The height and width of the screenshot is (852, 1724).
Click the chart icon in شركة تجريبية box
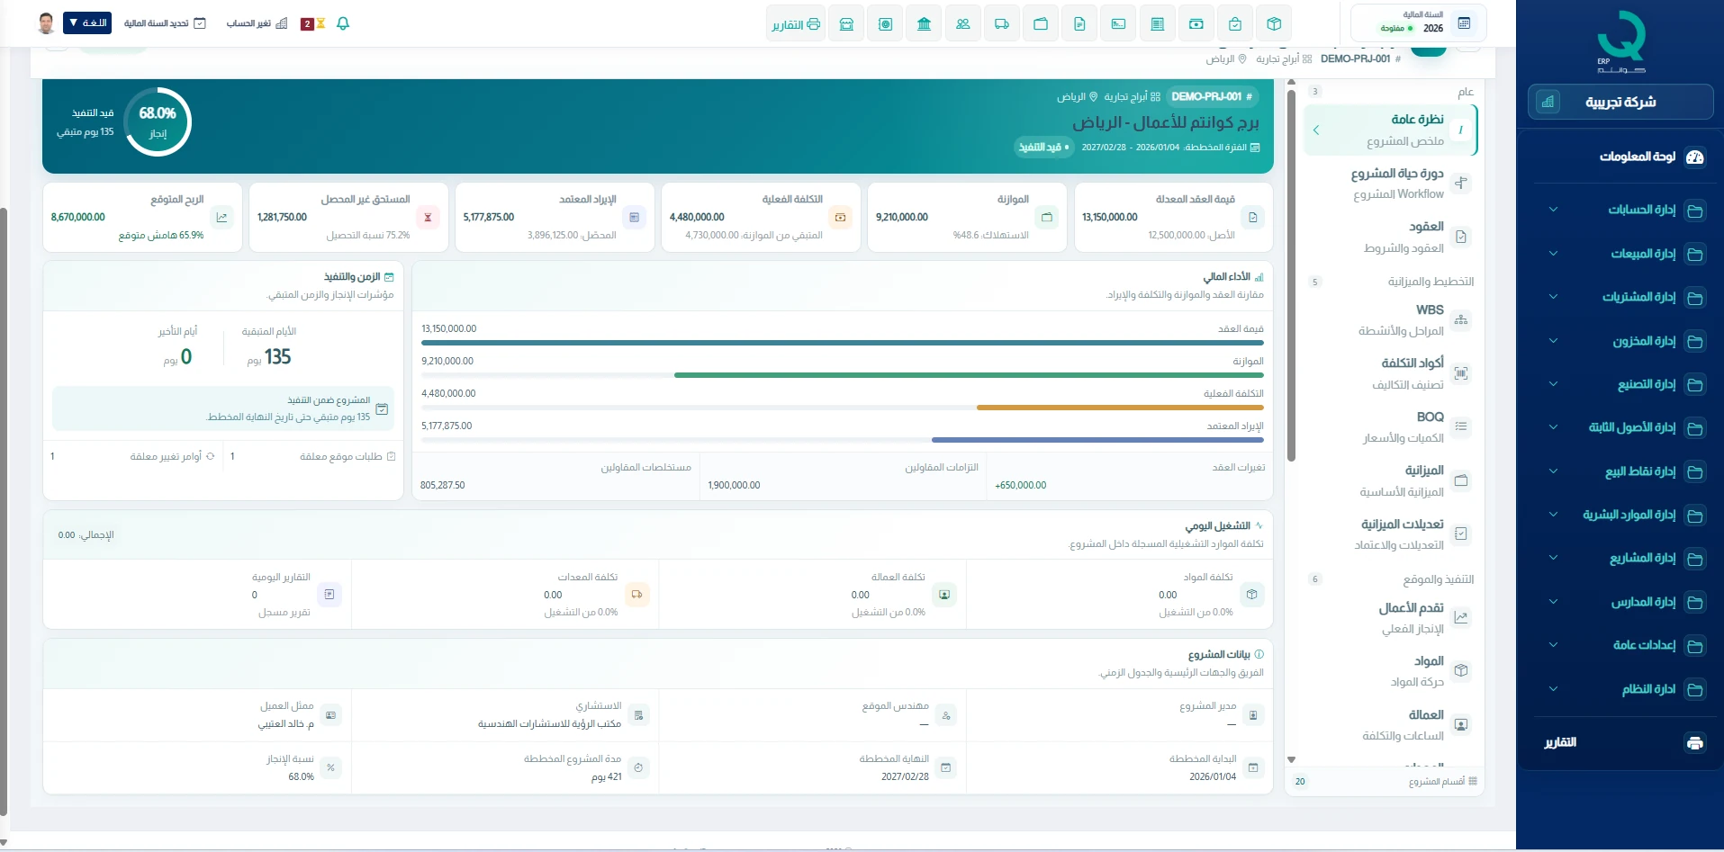click(1548, 102)
